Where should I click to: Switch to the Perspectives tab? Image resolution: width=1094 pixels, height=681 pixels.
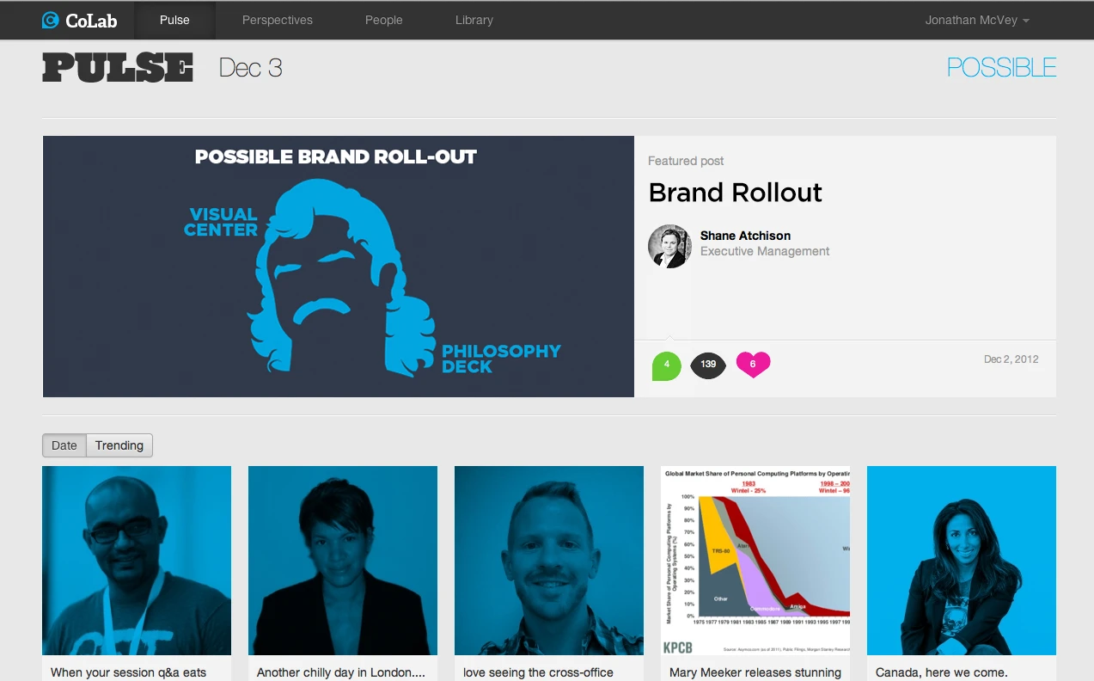[277, 20]
